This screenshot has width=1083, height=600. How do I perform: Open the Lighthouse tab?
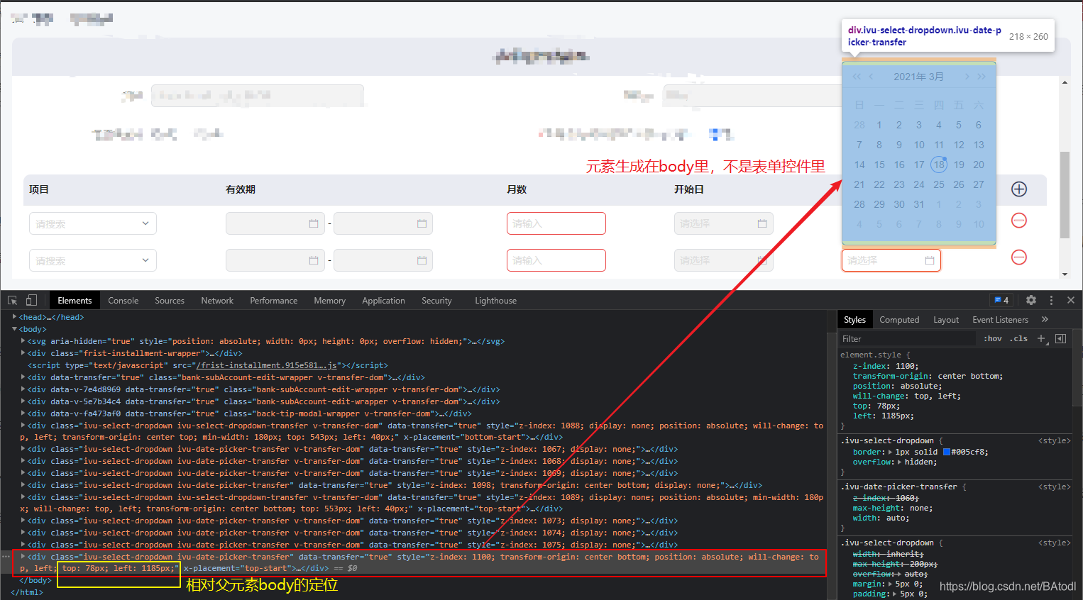(x=496, y=301)
